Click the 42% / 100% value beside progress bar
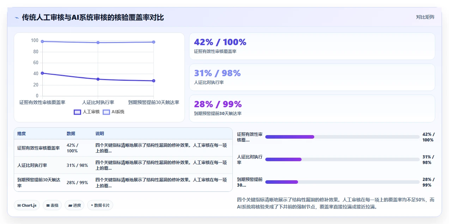 (429, 137)
